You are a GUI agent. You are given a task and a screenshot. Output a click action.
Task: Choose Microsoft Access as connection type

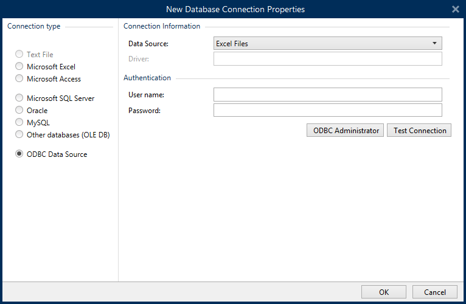click(20, 79)
